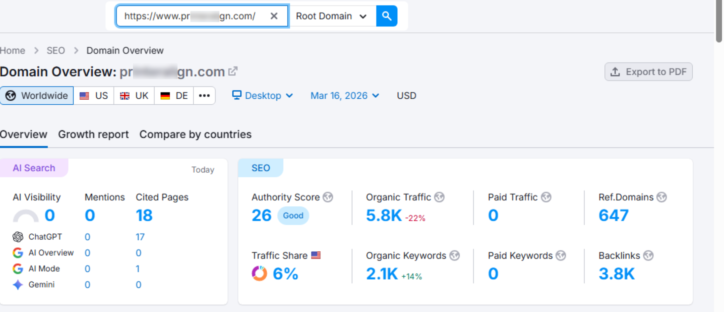
Task: Click the blue search magnifier icon
Action: click(387, 16)
